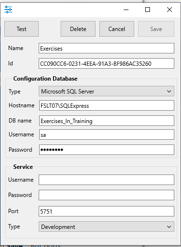This screenshot has width=181, height=247.
Task: Close the configuration dialog window
Action: [170, 10]
